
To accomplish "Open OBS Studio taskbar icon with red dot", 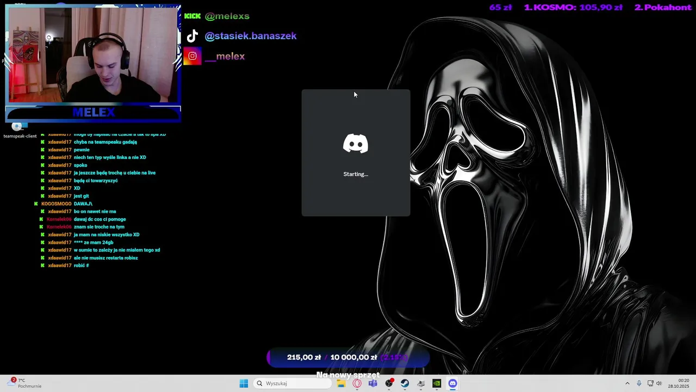I will (389, 383).
